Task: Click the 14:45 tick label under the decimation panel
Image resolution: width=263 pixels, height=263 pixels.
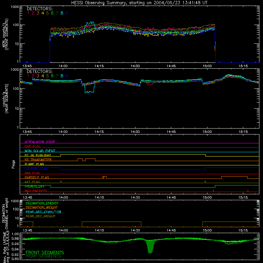Action: tap(171, 230)
